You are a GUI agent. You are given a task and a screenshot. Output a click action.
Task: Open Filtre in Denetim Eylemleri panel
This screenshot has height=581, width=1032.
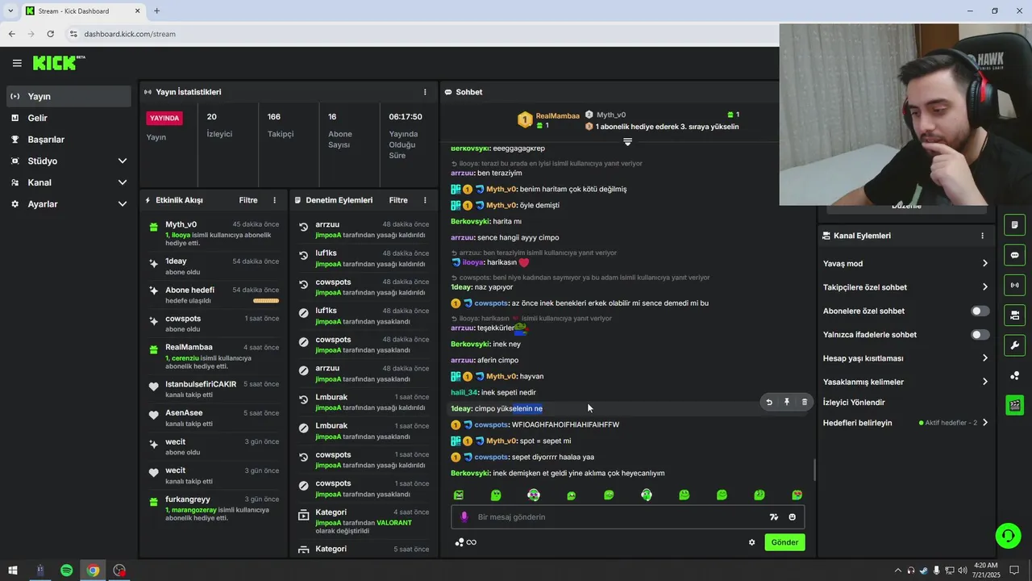pos(398,200)
